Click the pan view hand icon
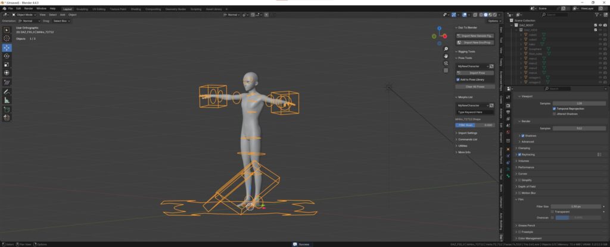Screen dimensions: 610x247 tap(446, 56)
